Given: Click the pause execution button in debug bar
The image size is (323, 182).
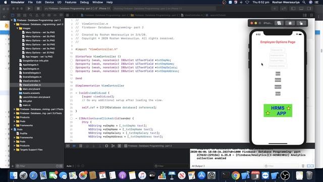Looking at the screenshot, I should click(x=81, y=146).
